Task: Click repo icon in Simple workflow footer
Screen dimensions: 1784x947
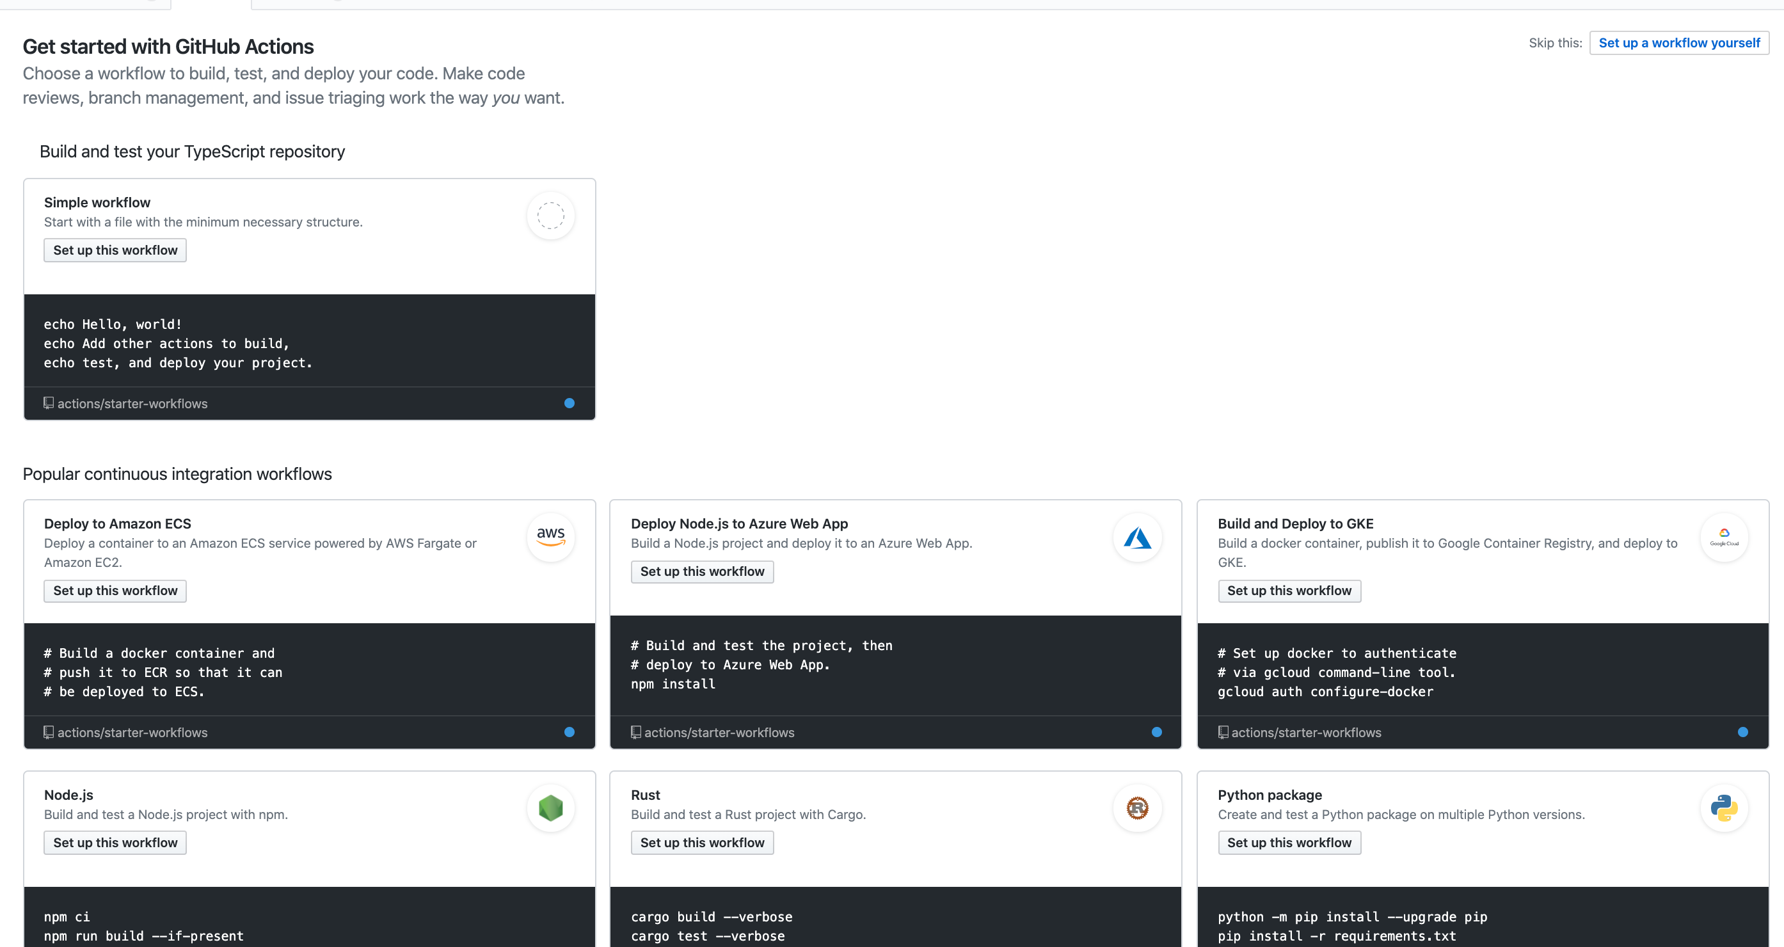Action: click(x=49, y=403)
